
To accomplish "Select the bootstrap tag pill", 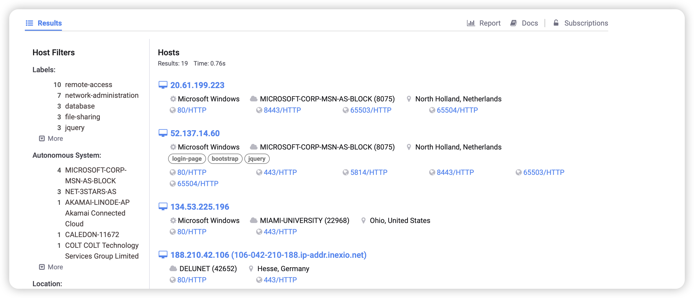I will point(225,159).
